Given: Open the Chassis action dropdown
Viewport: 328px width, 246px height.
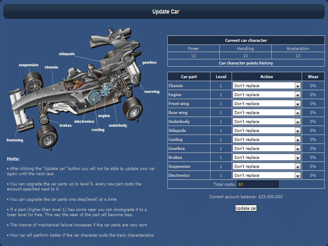Looking at the screenshot, I should pos(266,86).
